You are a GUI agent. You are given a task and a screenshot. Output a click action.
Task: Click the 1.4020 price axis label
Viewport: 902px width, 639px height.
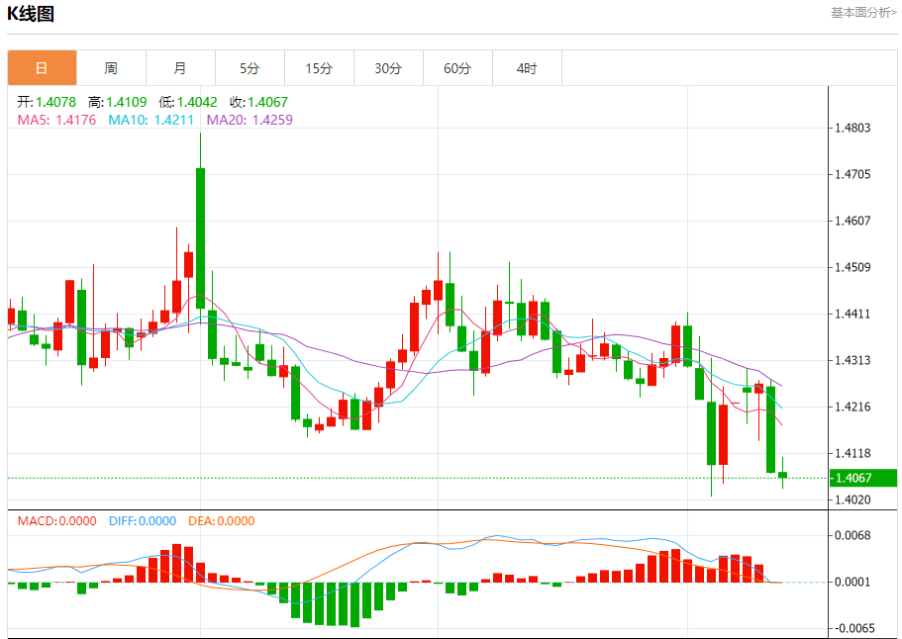pos(853,500)
